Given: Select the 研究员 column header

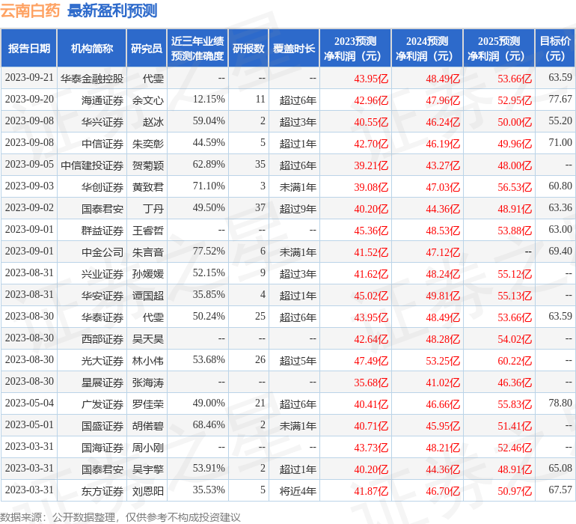Looking at the screenshot, I should coord(147,48).
